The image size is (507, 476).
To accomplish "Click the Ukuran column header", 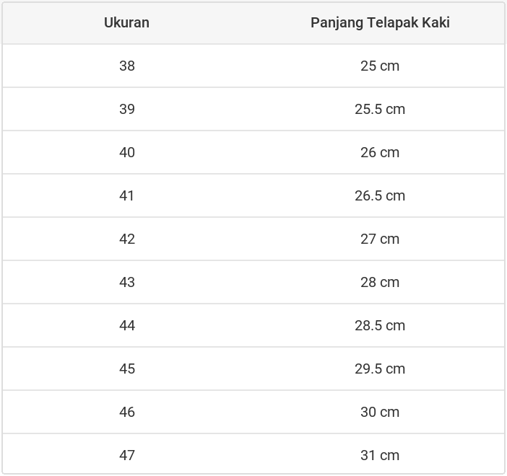I will (126, 22).
